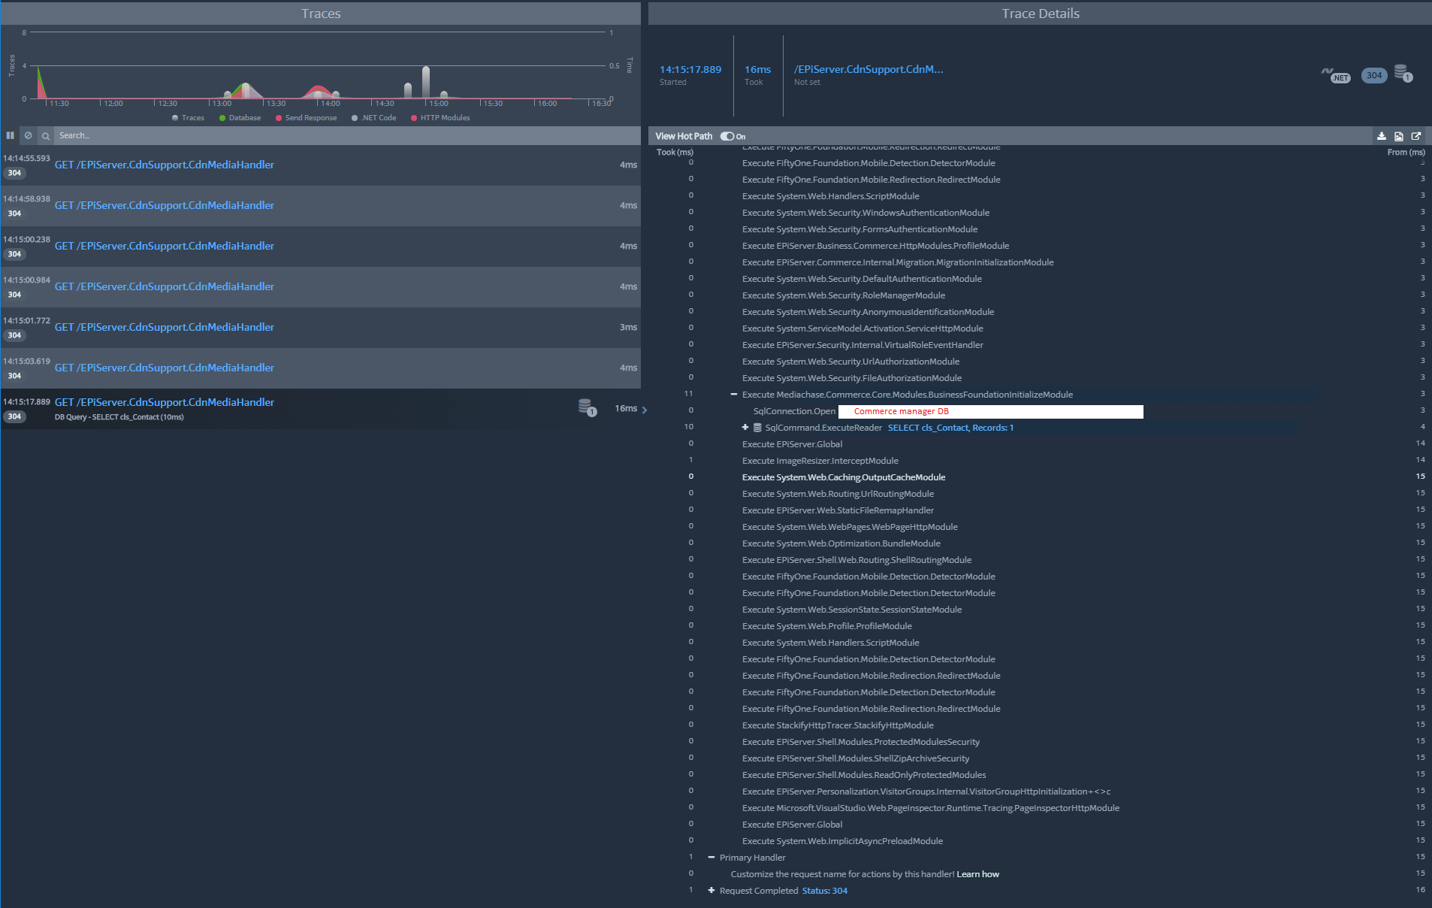Click the search magnifier icon

click(x=46, y=136)
